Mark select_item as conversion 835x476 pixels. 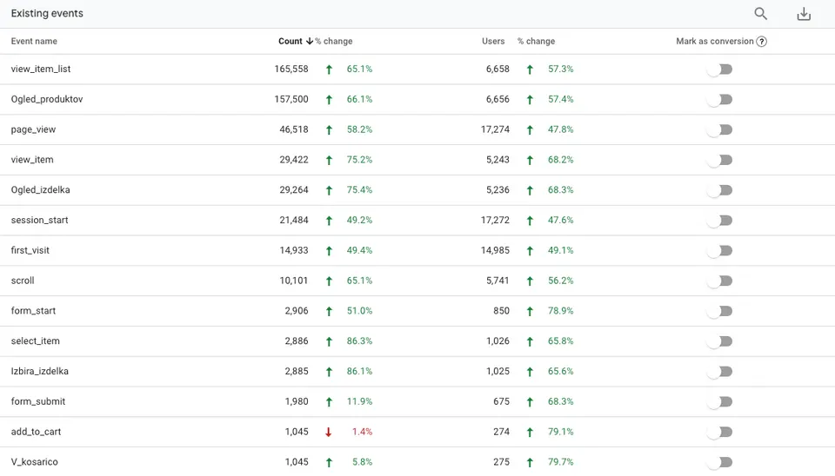point(720,341)
